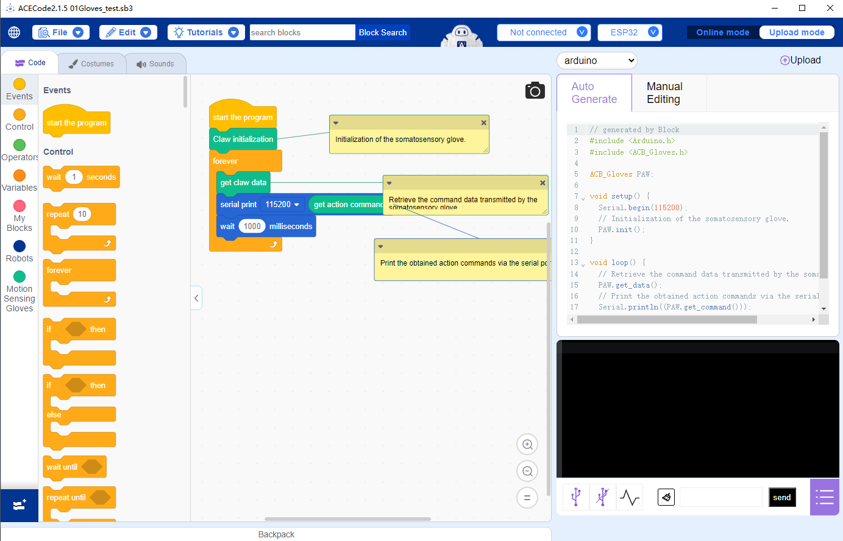The width and height of the screenshot is (843, 541).
Task: Click the Block Search button
Action: (x=383, y=32)
